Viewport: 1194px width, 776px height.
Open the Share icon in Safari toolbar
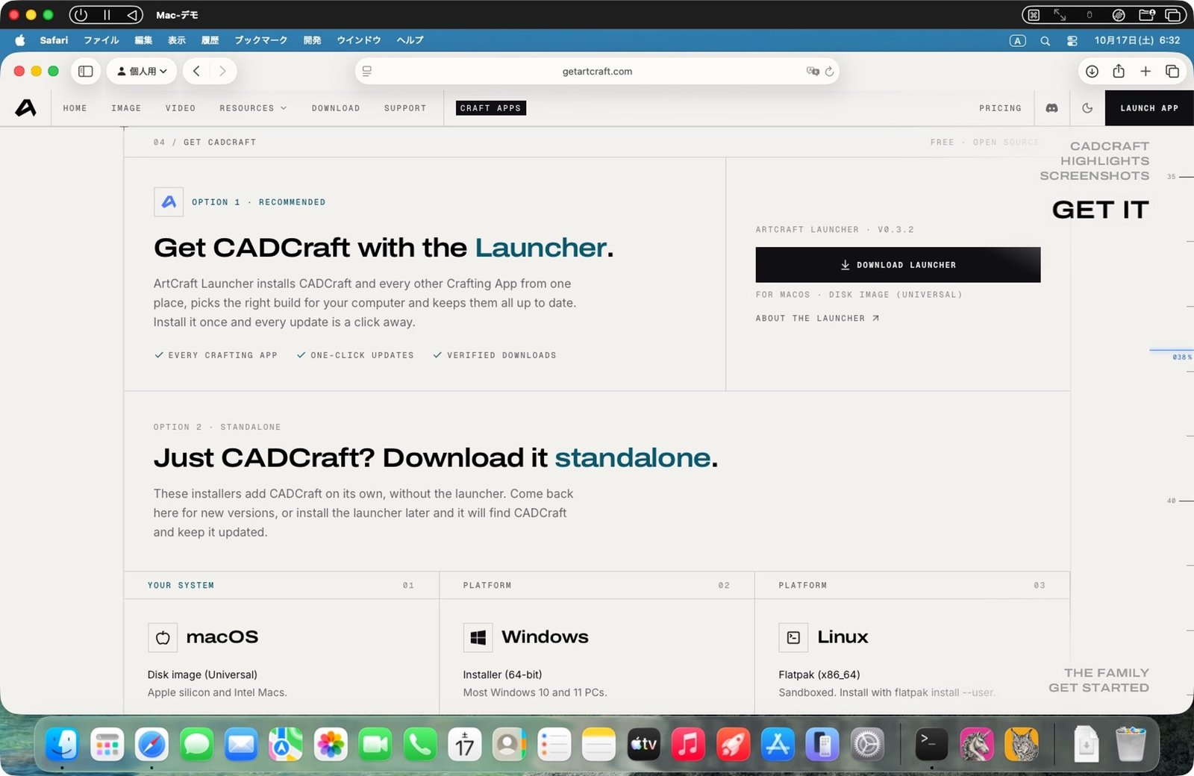[x=1119, y=71]
